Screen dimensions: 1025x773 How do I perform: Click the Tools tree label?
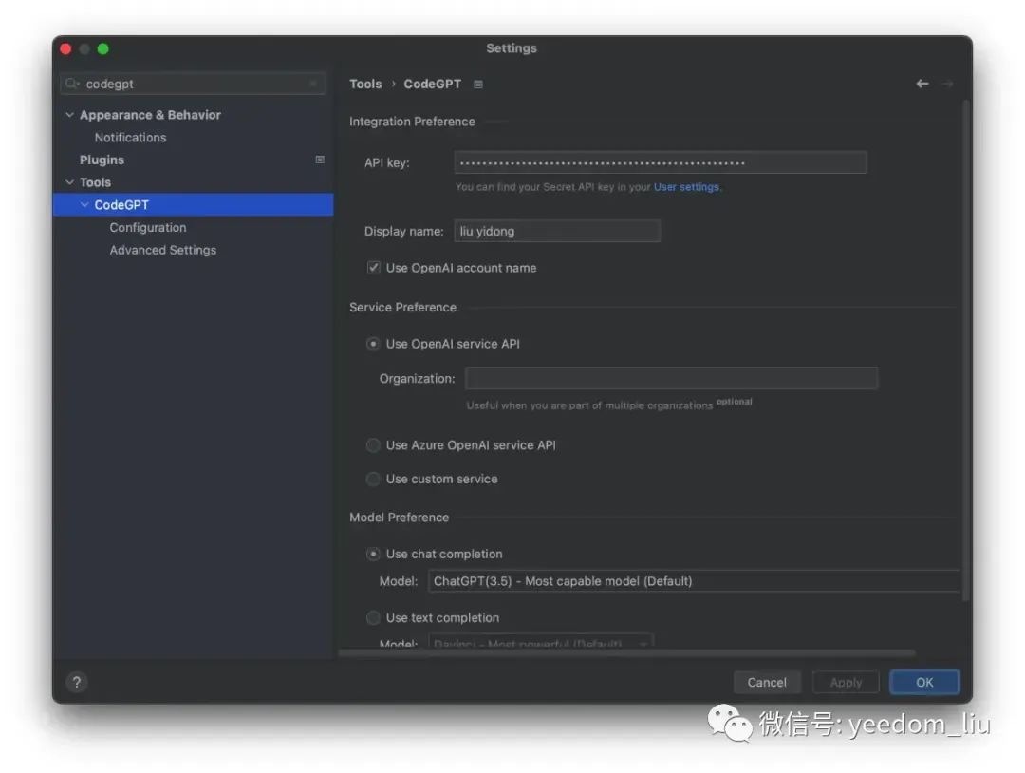pos(96,182)
